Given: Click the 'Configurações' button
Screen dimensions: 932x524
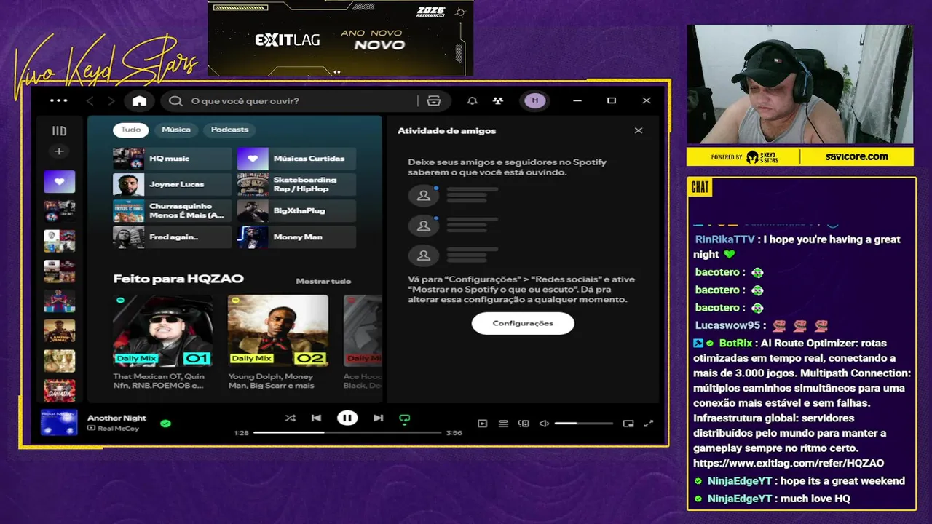Looking at the screenshot, I should (523, 323).
